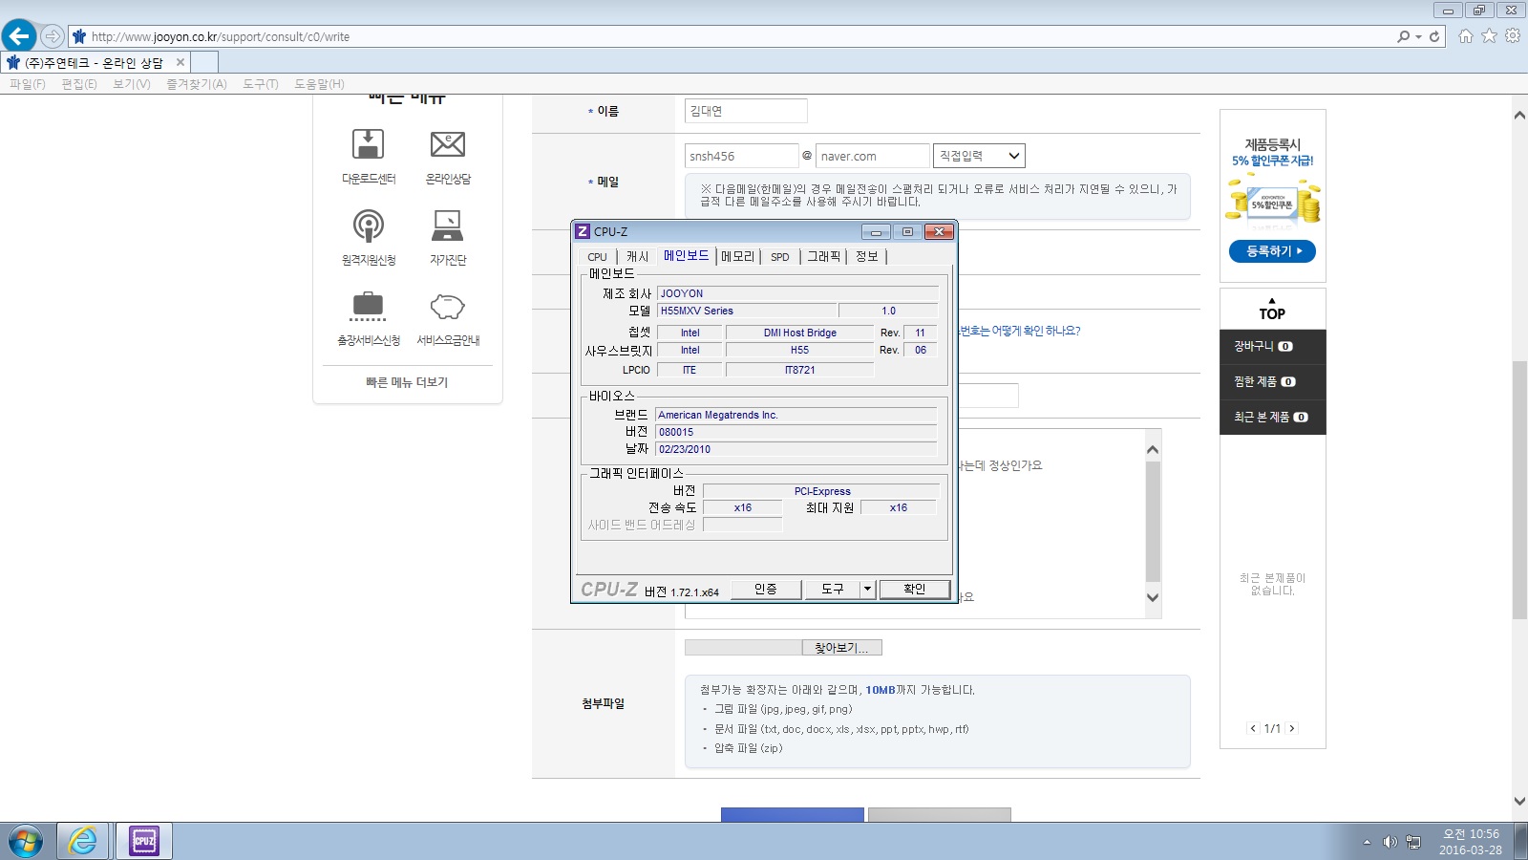Open Internet Explorer from taskbar
The width and height of the screenshot is (1528, 860).
coord(83,841)
